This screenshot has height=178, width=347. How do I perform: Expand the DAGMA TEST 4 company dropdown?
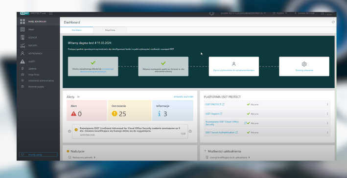pyautogui.click(x=243, y=14)
